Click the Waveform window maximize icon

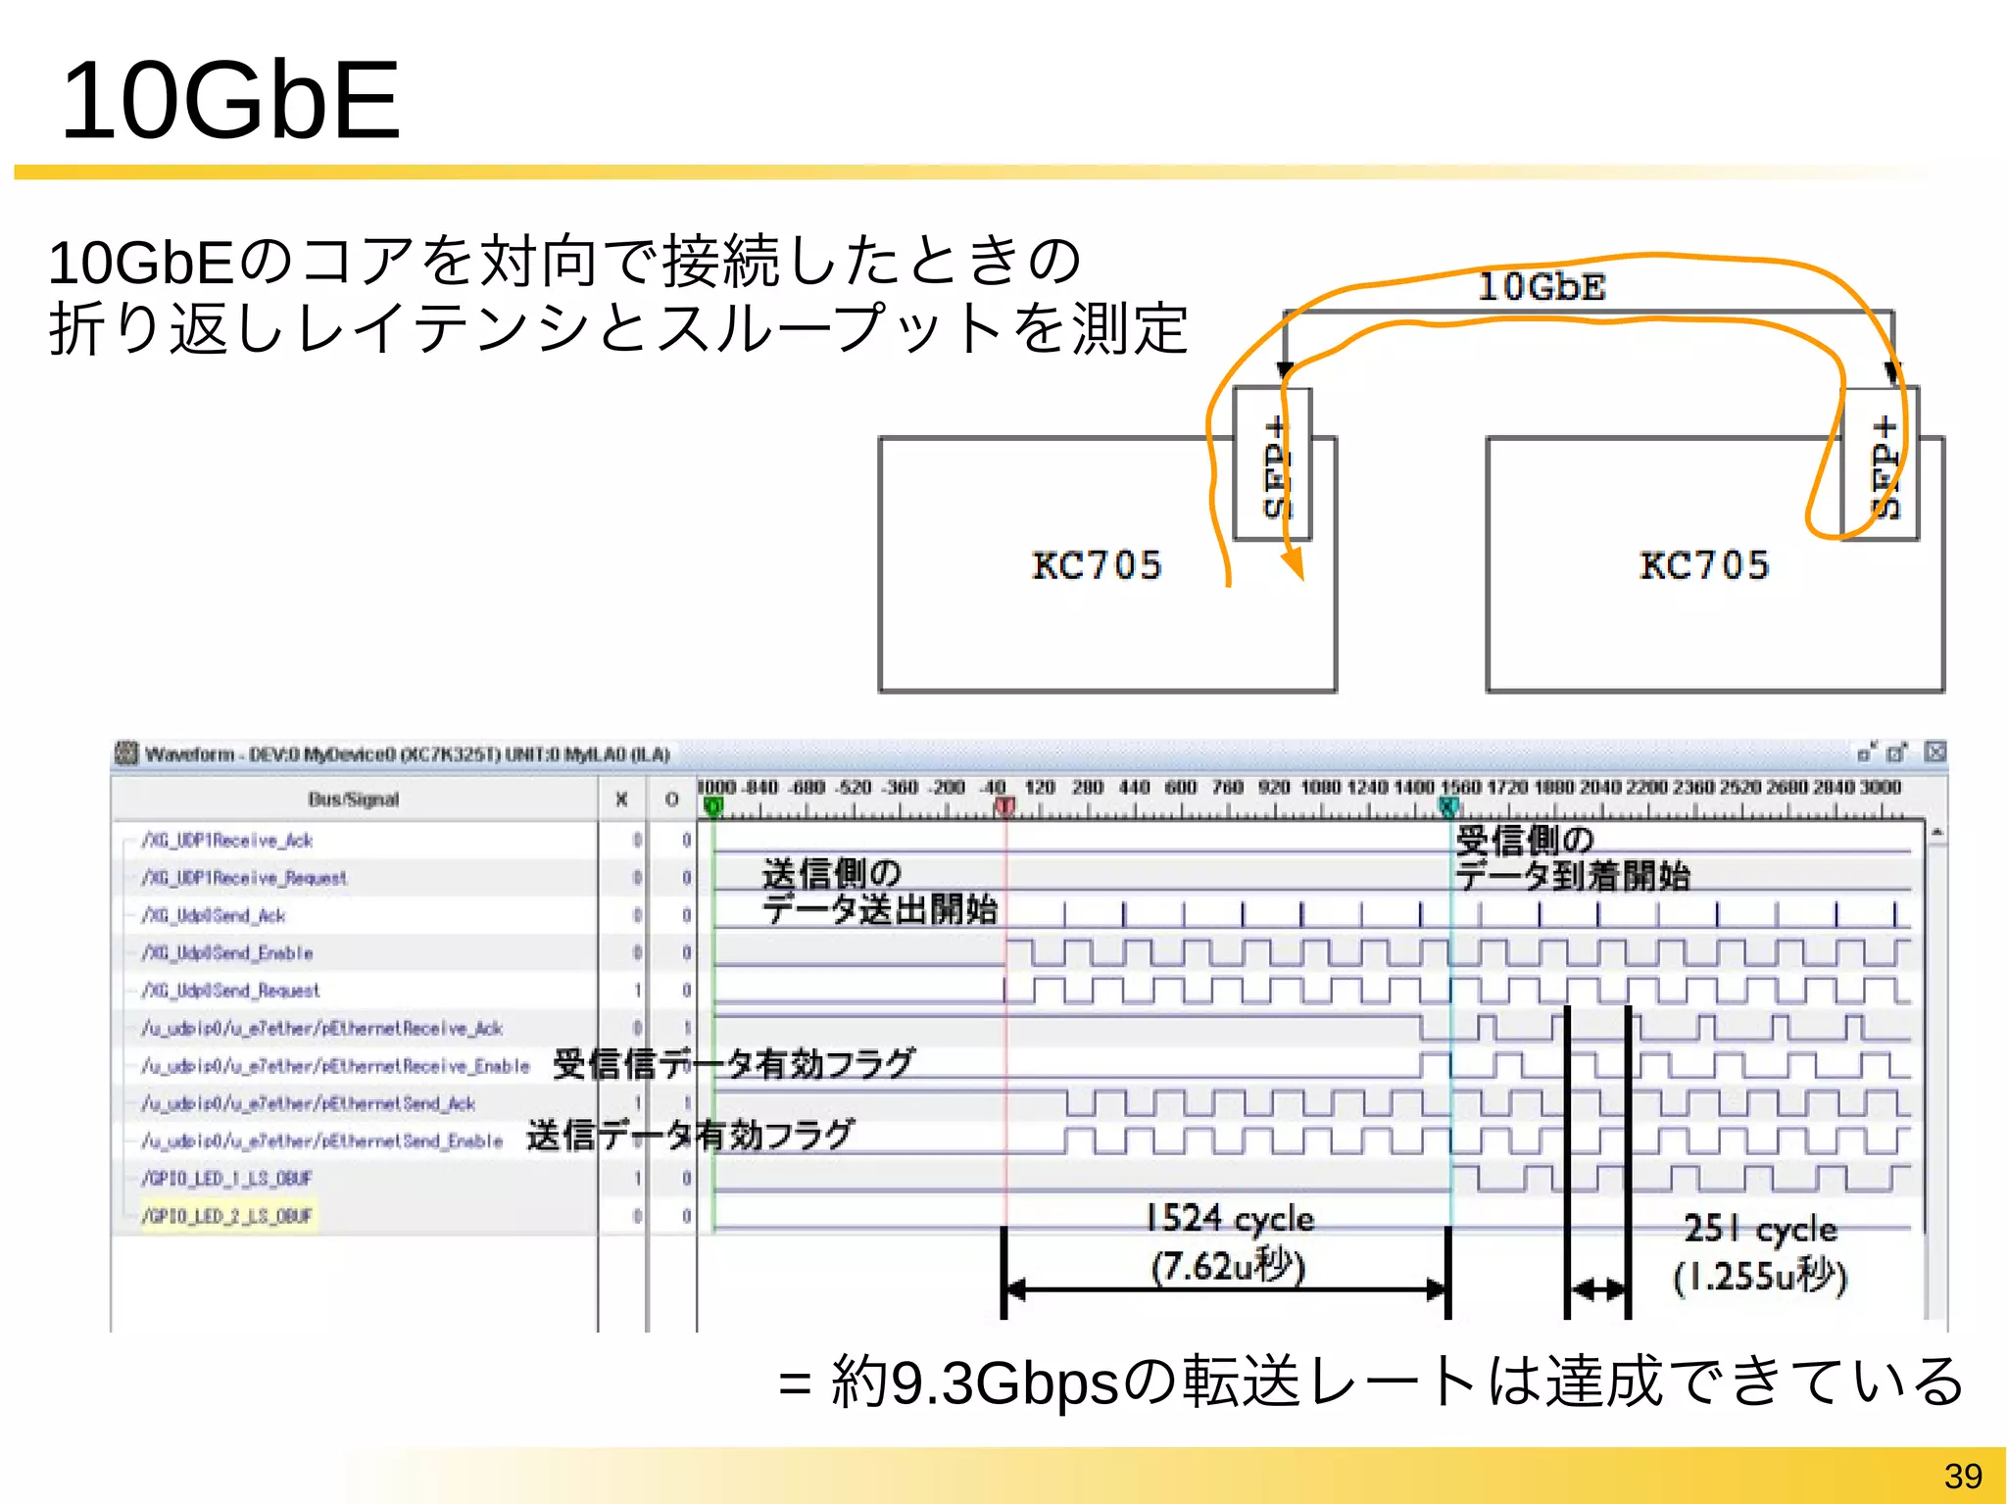1897,752
